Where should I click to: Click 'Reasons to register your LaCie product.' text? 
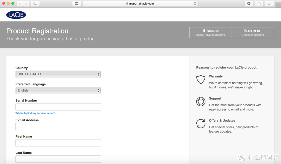coord(227,67)
